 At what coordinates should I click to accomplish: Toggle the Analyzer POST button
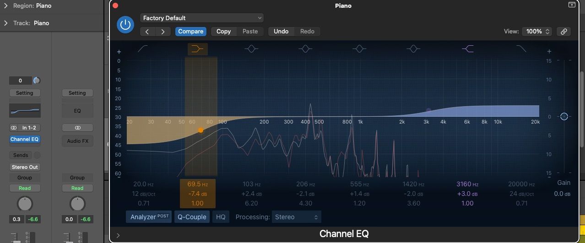point(149,217)
